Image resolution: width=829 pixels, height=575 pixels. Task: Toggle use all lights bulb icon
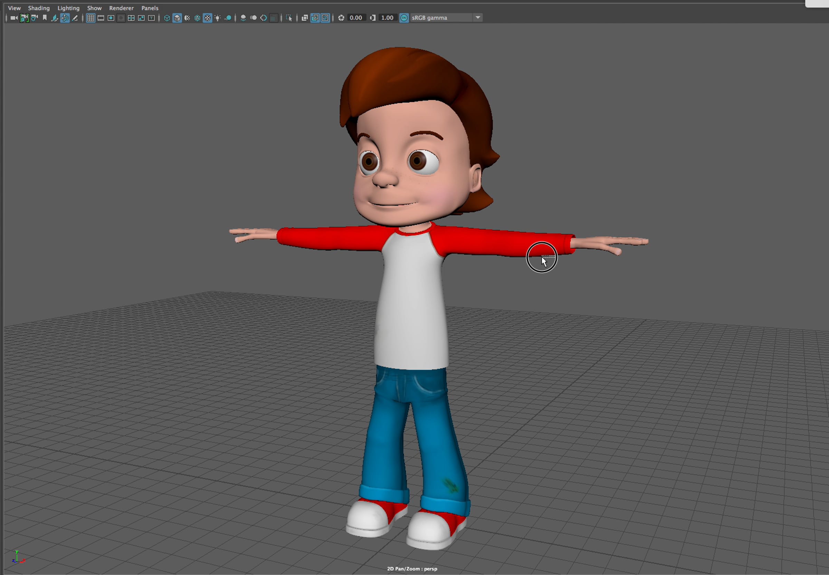coord(217,18)
